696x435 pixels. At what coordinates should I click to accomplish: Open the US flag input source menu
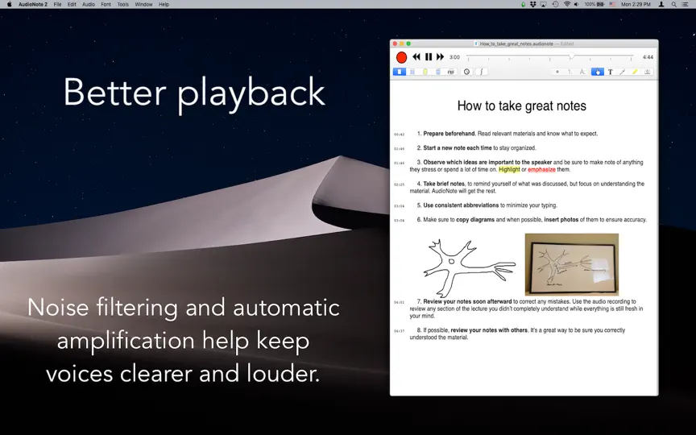612,5
